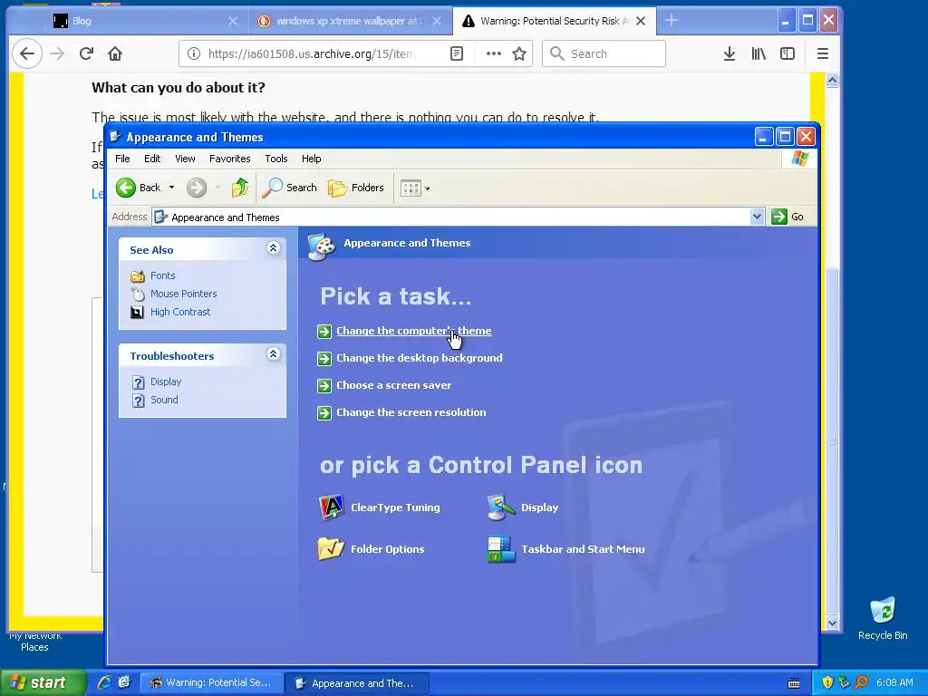Launch the Display troubleshooter
Screen dimensions: 928x696
(x=166, y=382)
